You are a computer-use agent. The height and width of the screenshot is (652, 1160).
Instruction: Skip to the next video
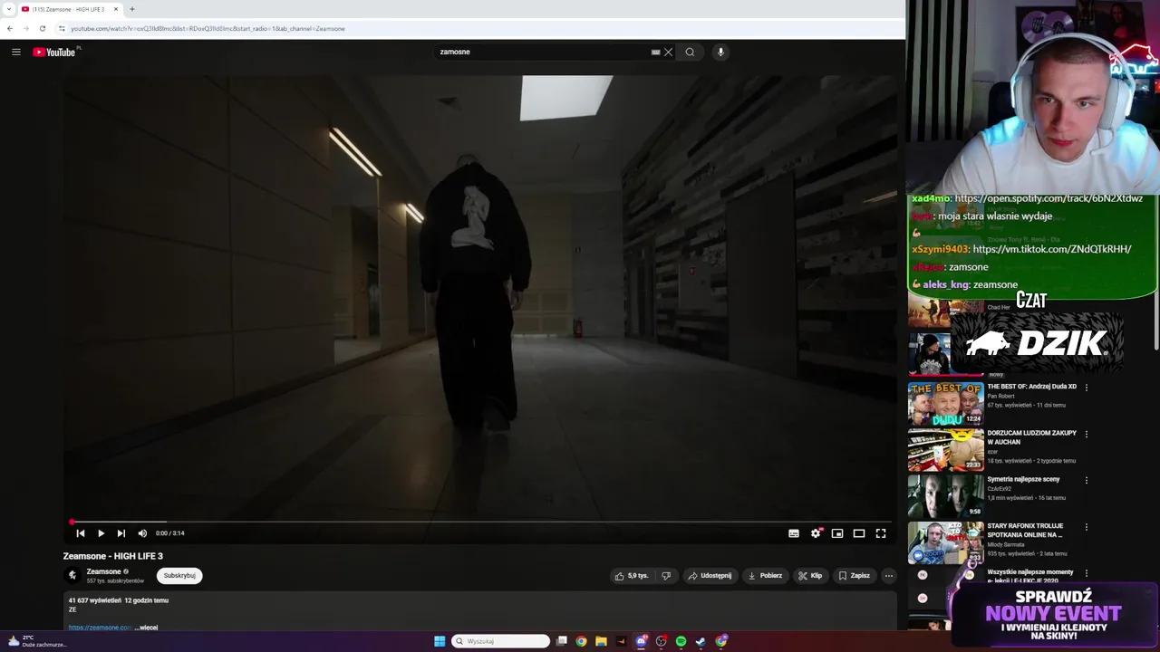pyautogui.click(x=121, y=533)
